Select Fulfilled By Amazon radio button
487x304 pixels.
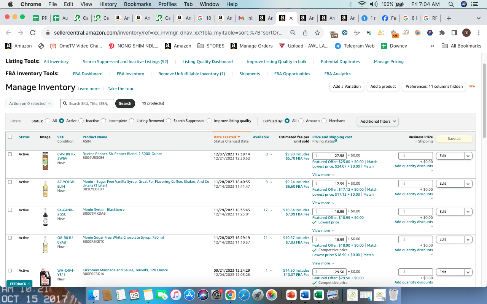point(301,121)
